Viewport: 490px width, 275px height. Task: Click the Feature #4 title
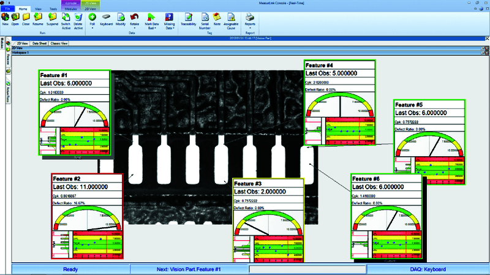319,66
